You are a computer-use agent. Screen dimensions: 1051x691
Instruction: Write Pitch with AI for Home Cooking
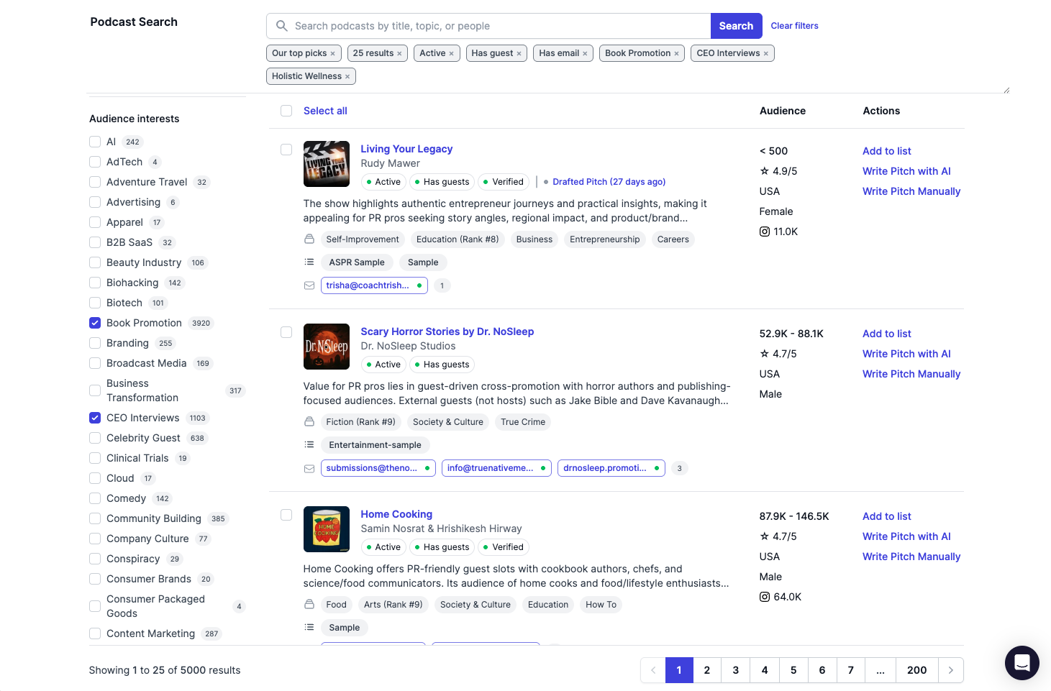[x=906, y=536]
